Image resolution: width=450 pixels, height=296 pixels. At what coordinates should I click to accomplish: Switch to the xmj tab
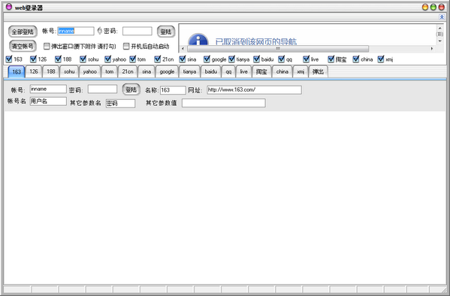click(x=301, y=71)
